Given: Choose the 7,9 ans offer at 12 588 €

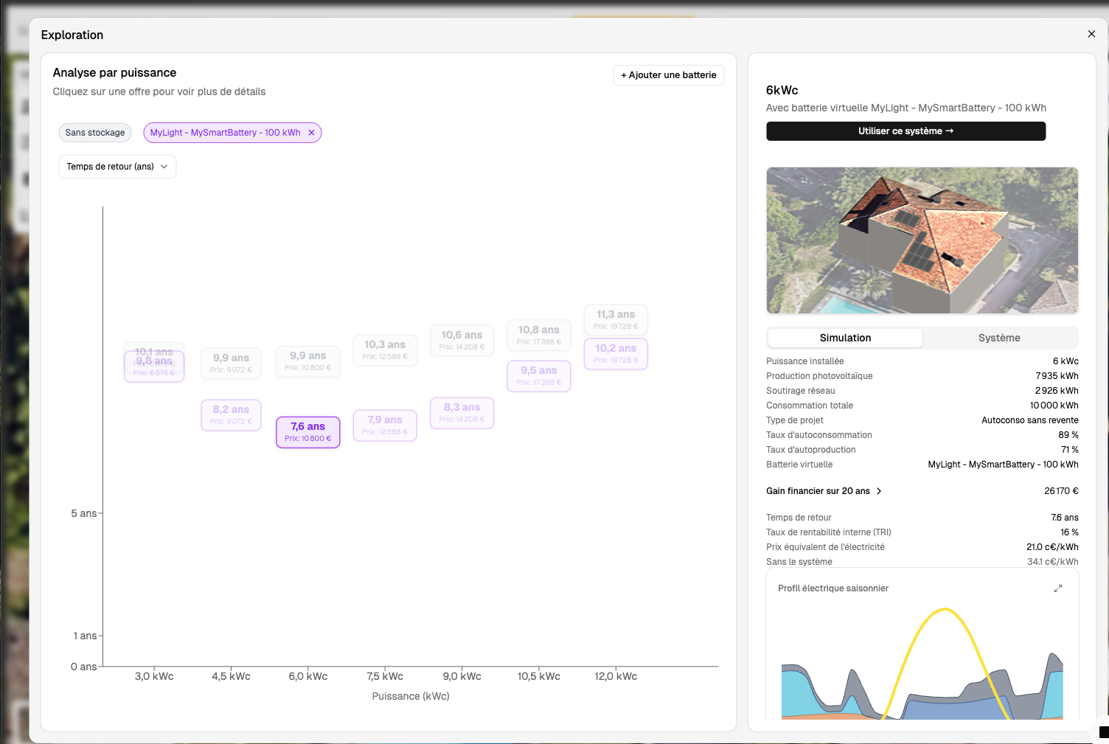Looking at the screenshot, I should (x=385, y=425).
